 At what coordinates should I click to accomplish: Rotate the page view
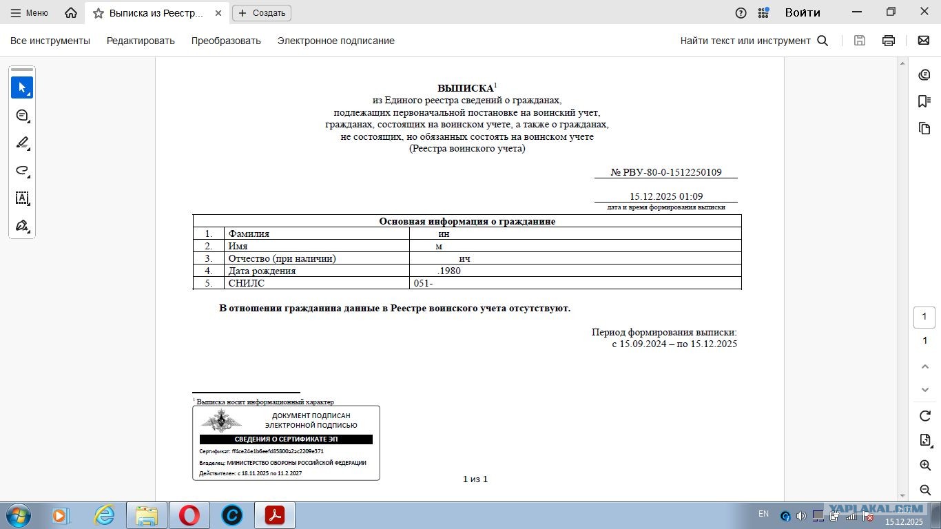925,416
